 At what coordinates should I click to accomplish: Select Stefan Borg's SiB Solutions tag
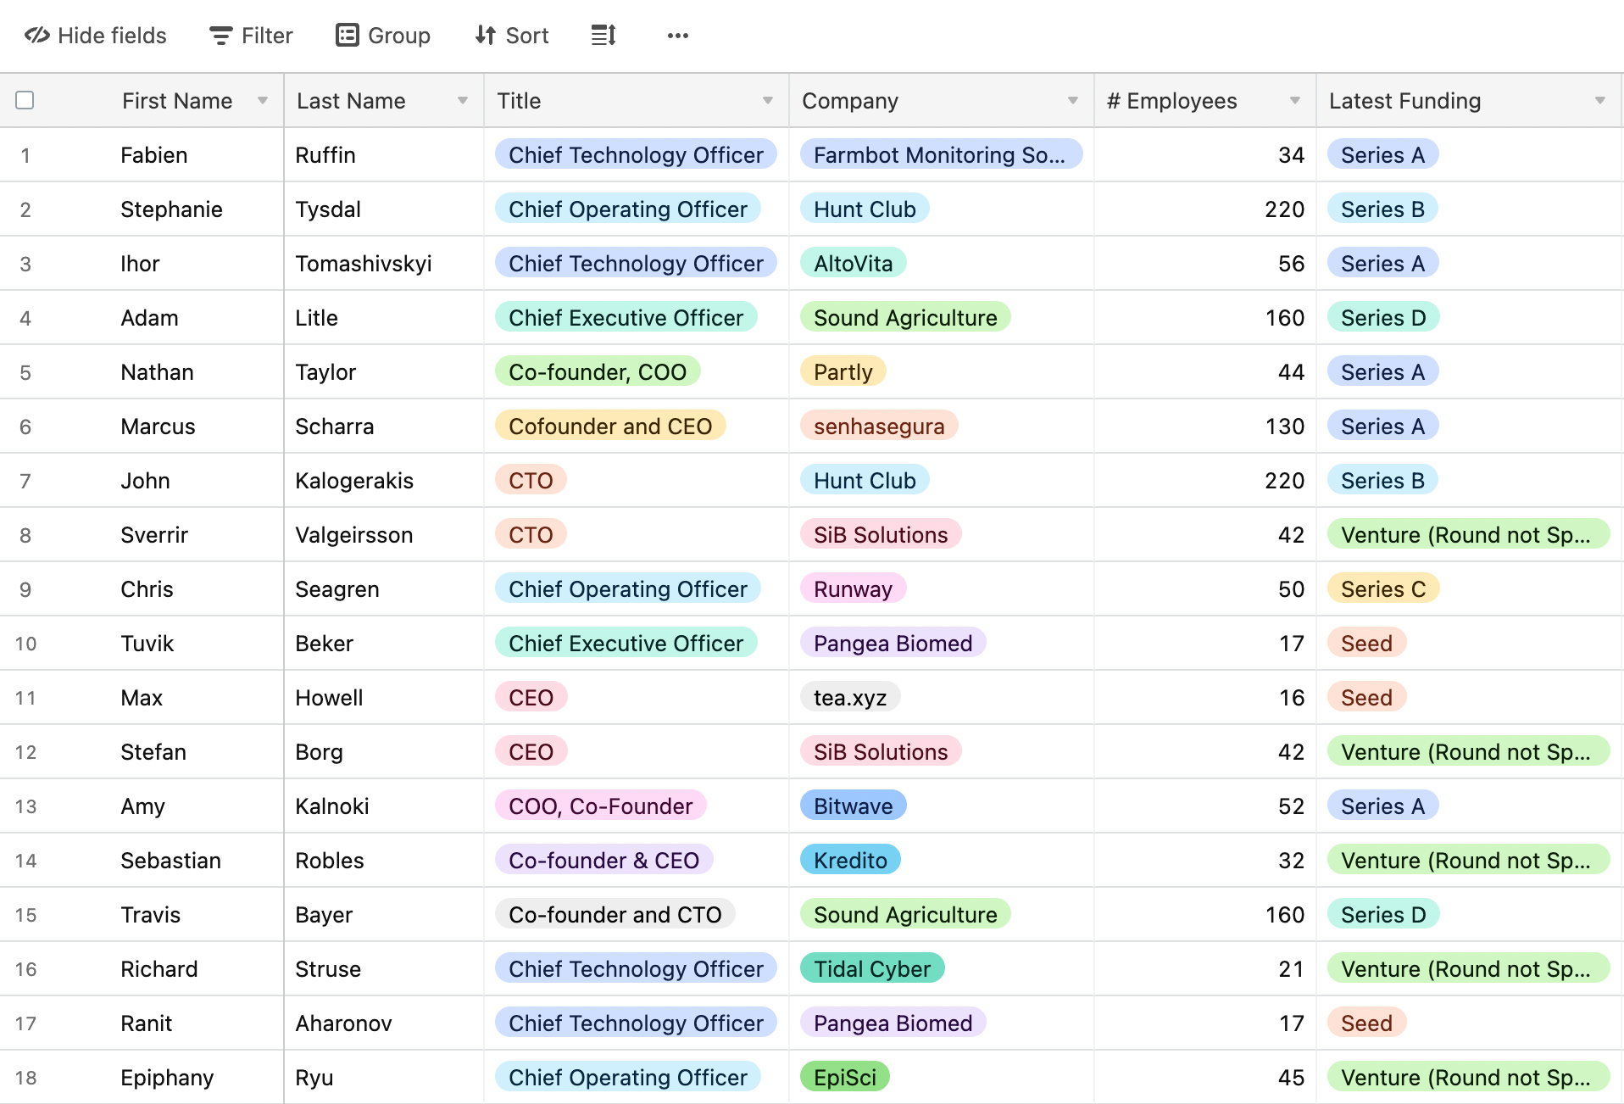coord(881,752)
